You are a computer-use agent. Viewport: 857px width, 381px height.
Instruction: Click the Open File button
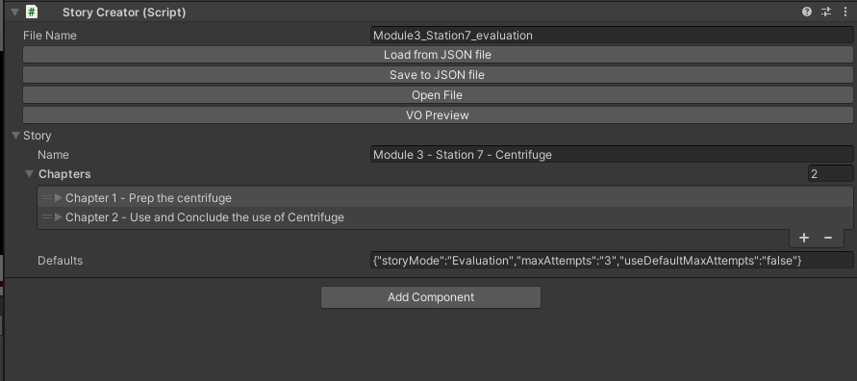(x=438, y=95)
